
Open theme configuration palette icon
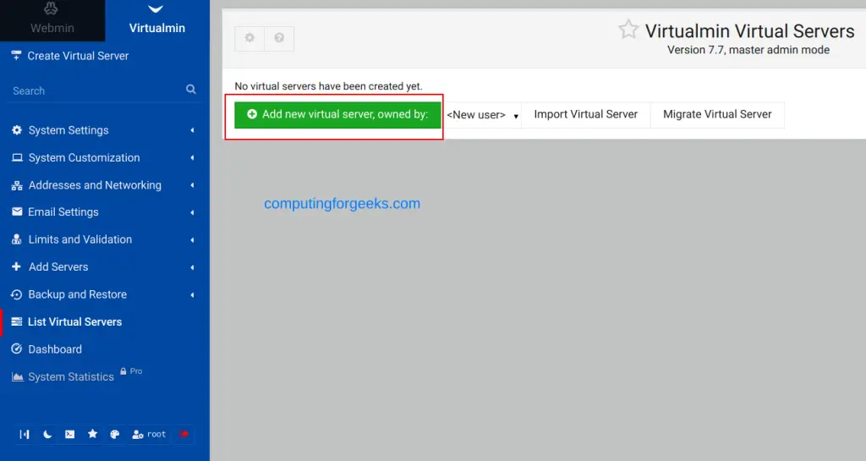pyautogui.click(x=115, y=435)
